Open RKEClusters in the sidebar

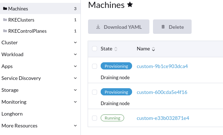(x=40, y=20)
